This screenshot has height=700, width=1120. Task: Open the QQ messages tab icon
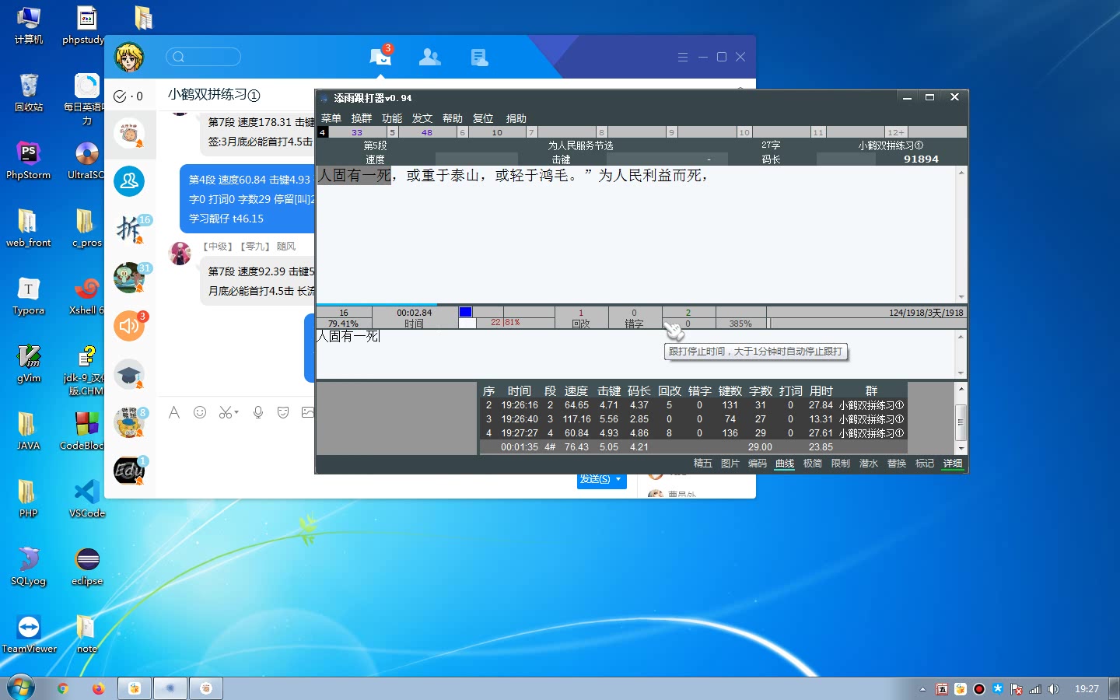point(380,56)
